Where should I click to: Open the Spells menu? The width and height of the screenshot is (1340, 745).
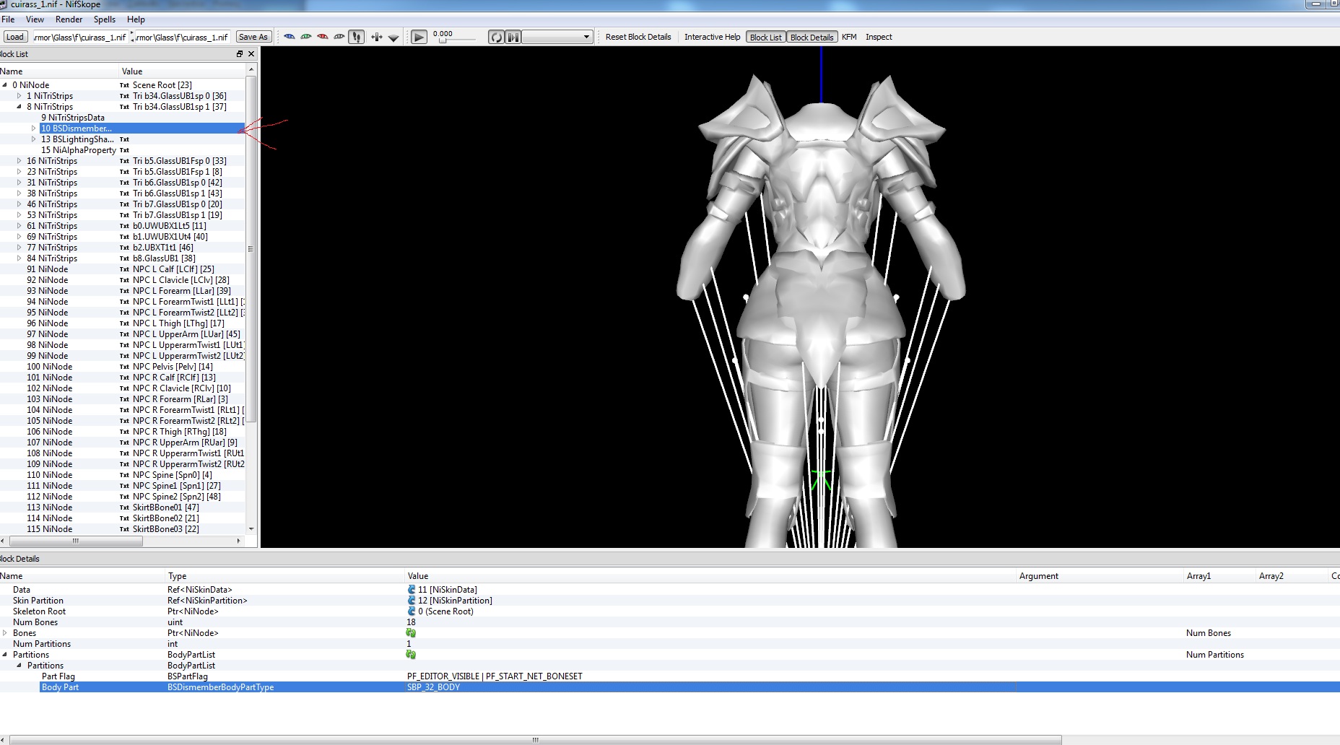point(105,19)
